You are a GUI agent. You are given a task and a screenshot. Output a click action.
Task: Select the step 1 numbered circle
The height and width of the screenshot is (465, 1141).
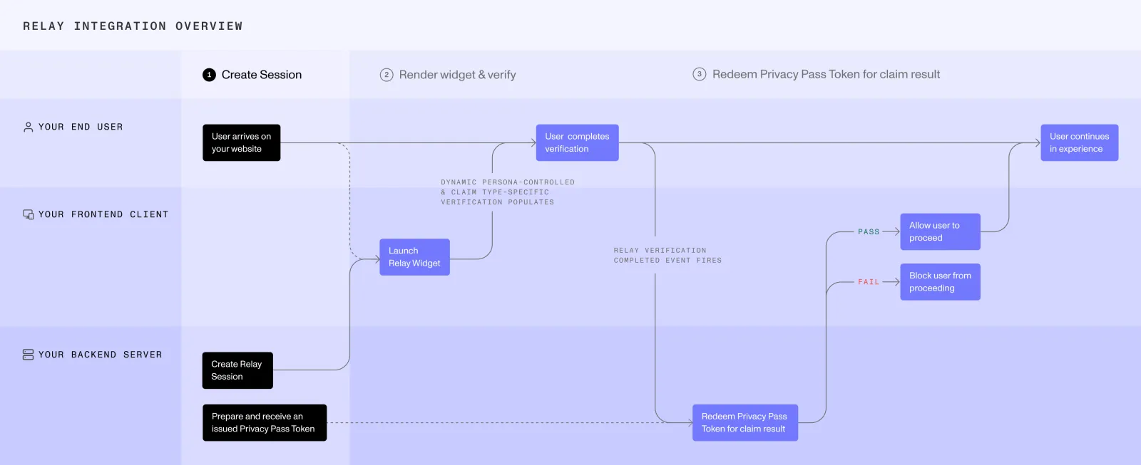(209, 75)
